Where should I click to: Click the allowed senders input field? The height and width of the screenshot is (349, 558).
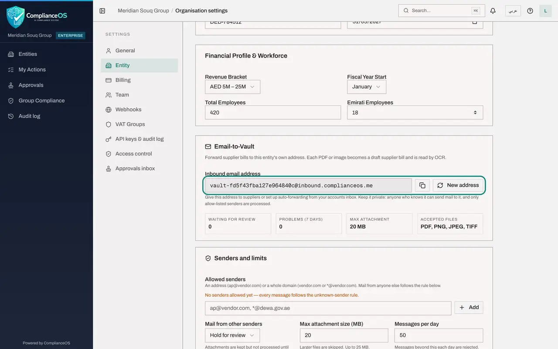click(328, 308)
